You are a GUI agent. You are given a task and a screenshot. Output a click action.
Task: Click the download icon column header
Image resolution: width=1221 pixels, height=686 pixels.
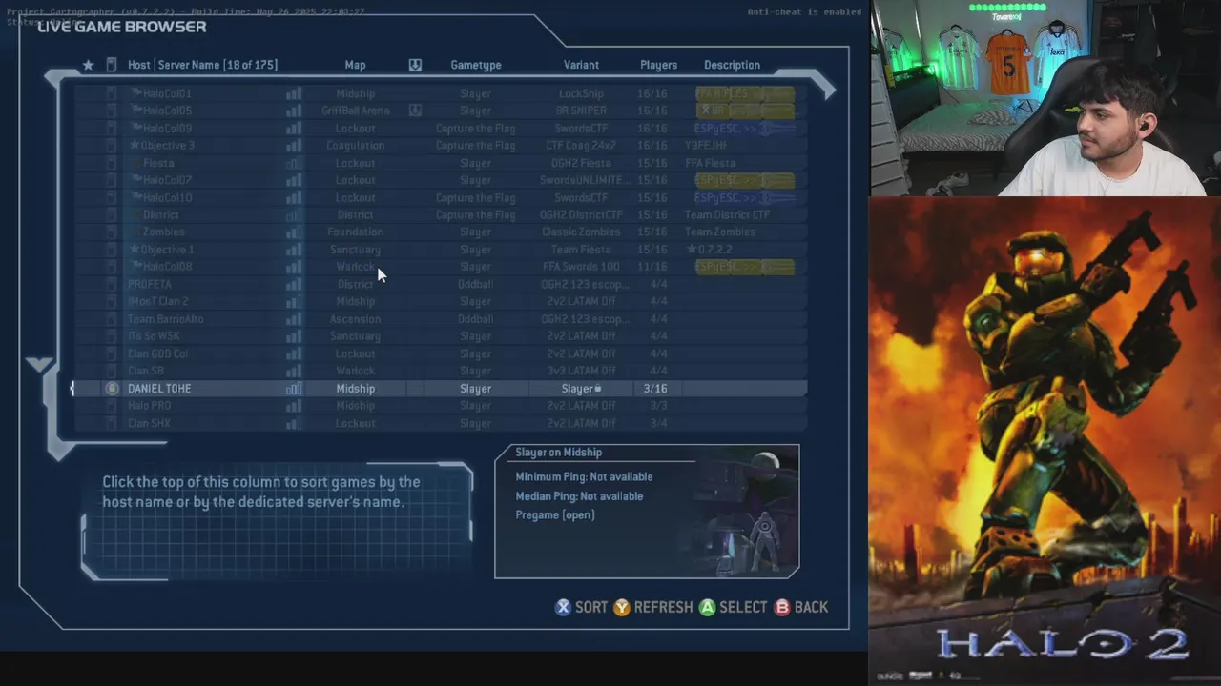pos(415,65)
